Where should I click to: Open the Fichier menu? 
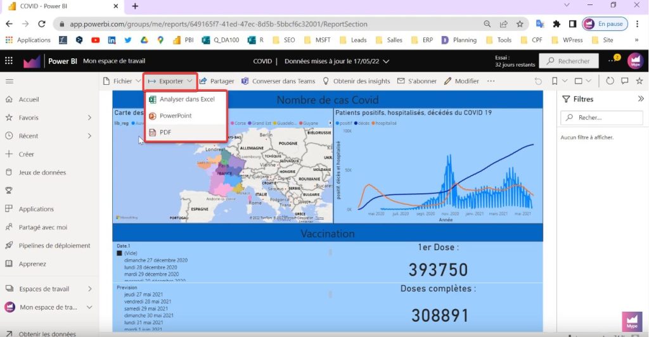122,81
